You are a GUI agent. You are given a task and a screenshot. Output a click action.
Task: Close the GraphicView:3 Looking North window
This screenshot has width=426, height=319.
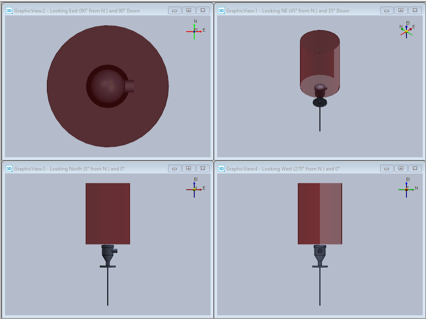(203, 169)
